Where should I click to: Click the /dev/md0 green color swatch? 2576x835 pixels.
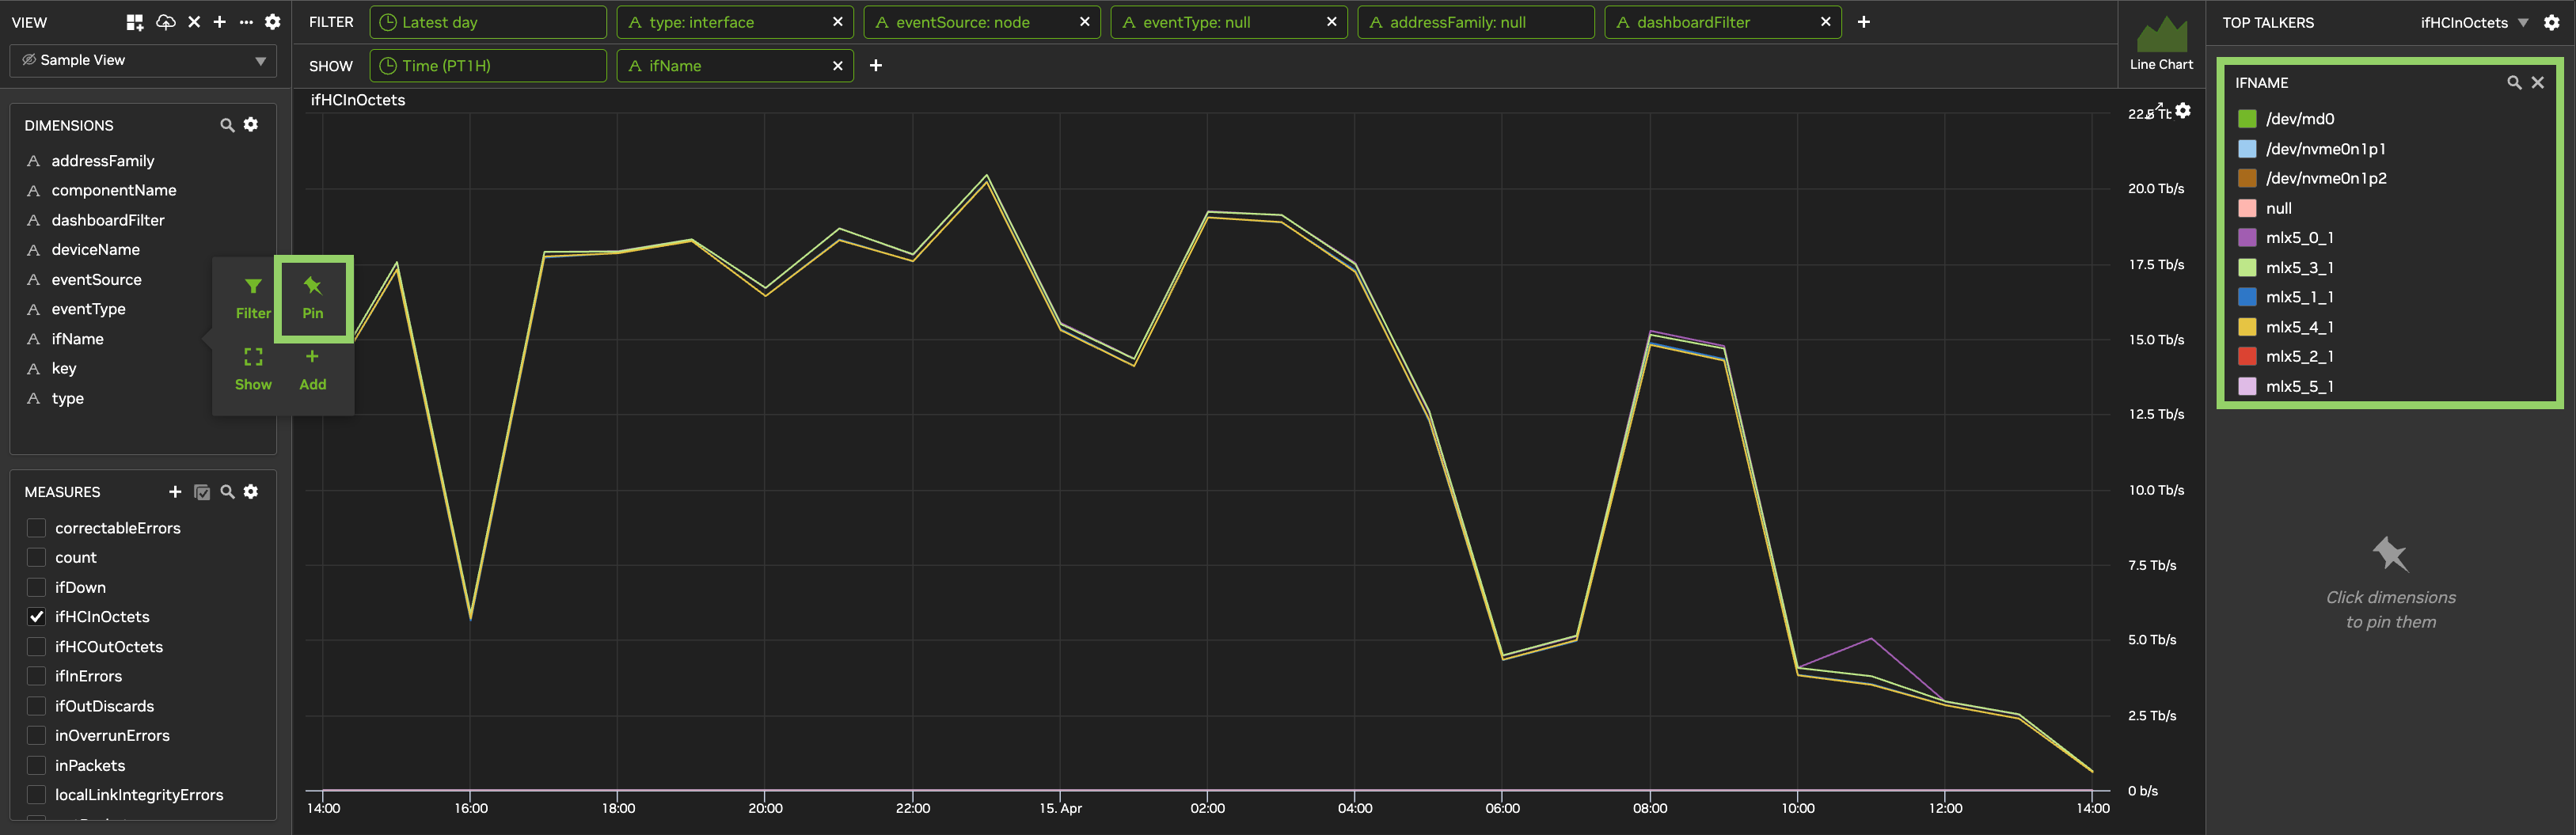pyautogui.click(x=2247, y=119)
